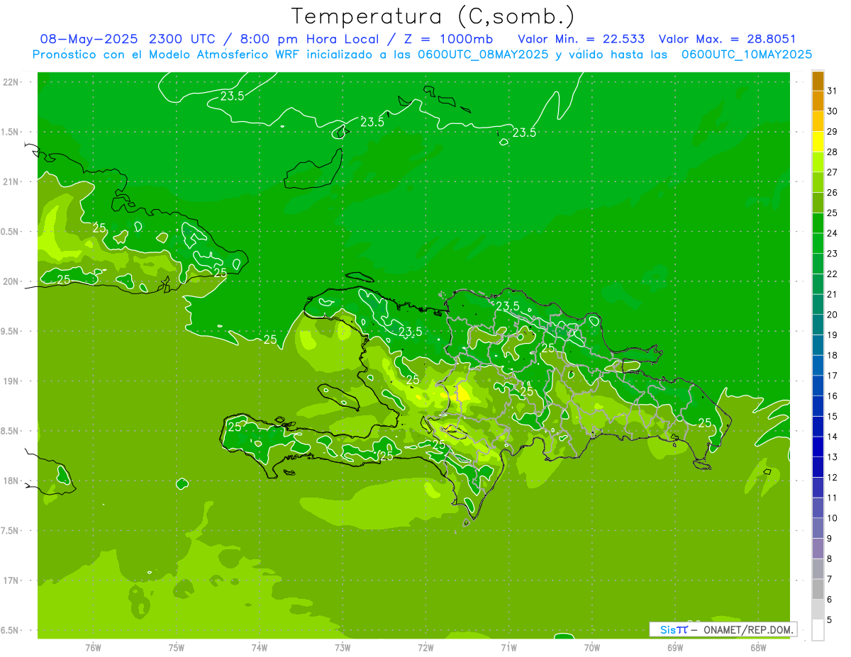Click the colorbar label 14

[x=832, y=437]
